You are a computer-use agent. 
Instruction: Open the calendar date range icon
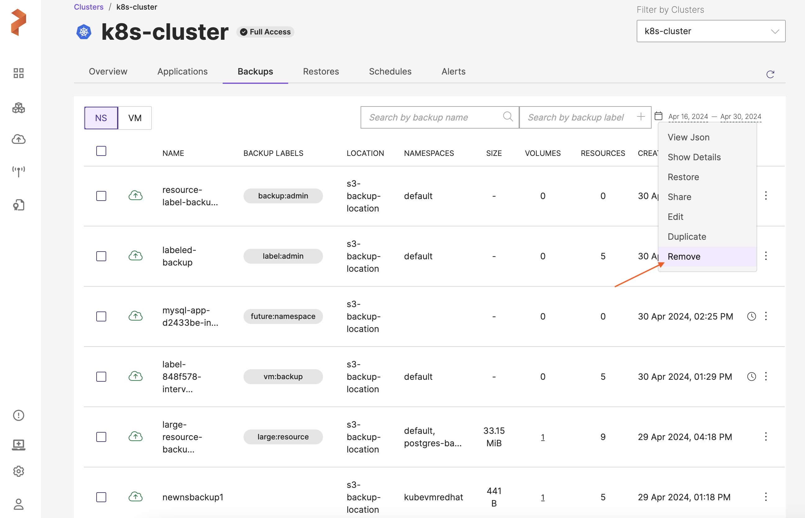coord(658,116)
